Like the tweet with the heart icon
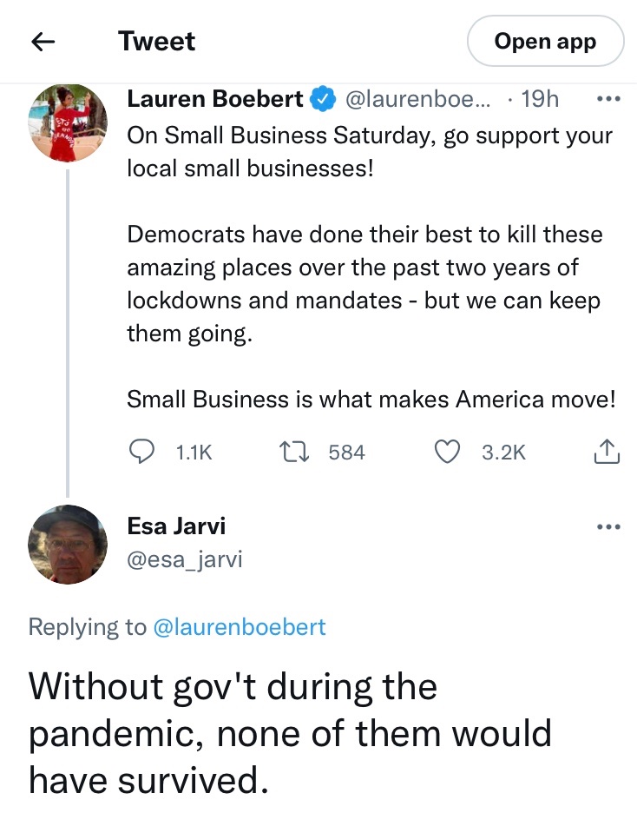Image resolution: width=637 pixels, height=813 pixels. 446,452
